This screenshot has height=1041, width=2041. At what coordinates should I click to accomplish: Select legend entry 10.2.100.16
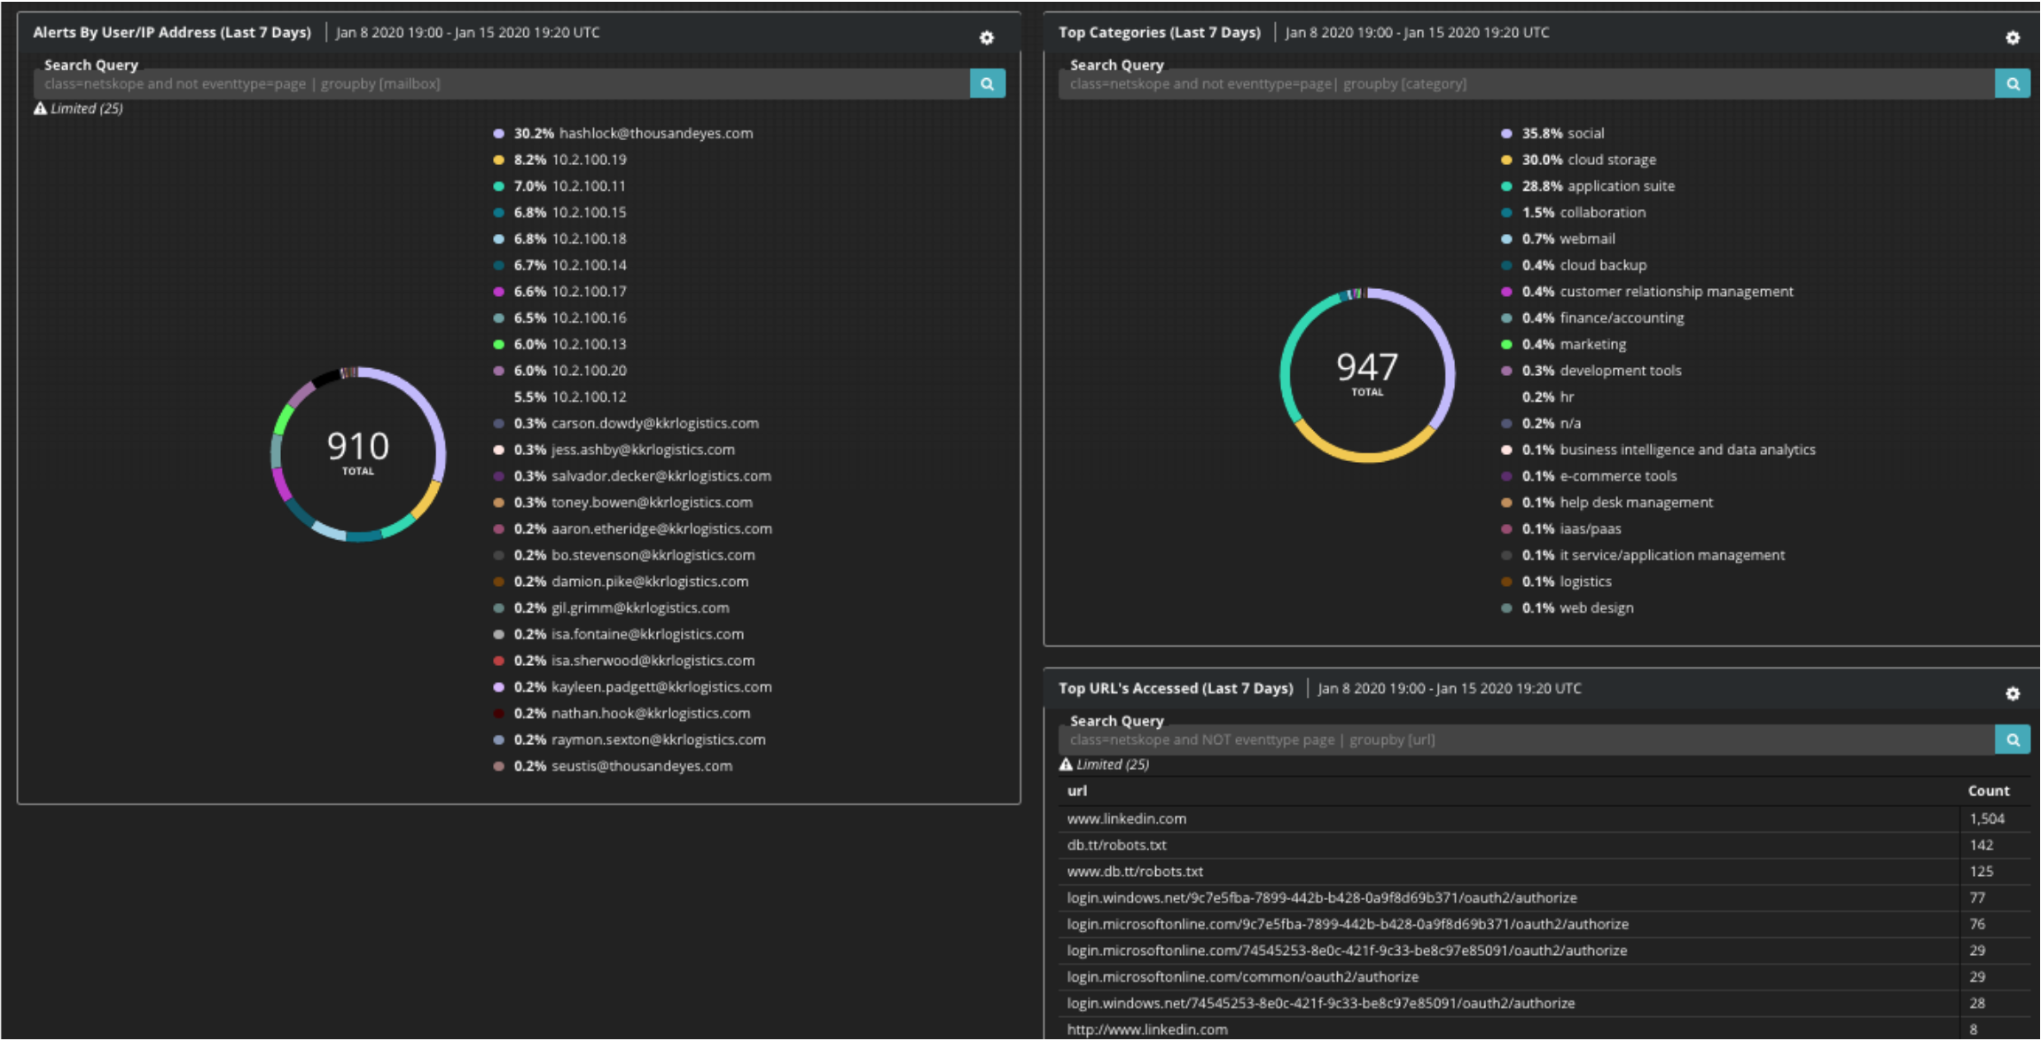pos(559,318)
